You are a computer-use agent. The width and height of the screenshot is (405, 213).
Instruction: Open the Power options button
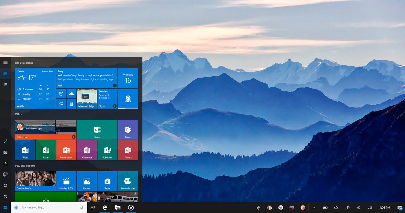coord(5,197)
